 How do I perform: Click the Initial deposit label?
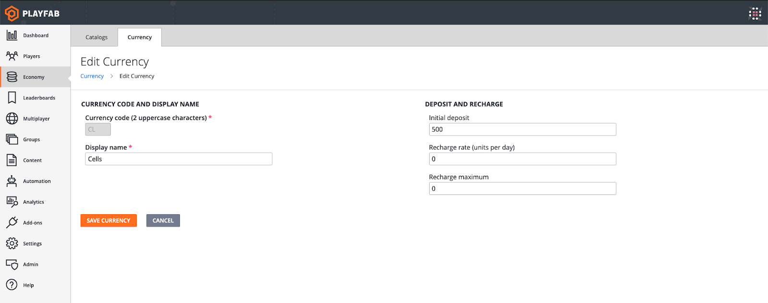[x=449, y=118]
